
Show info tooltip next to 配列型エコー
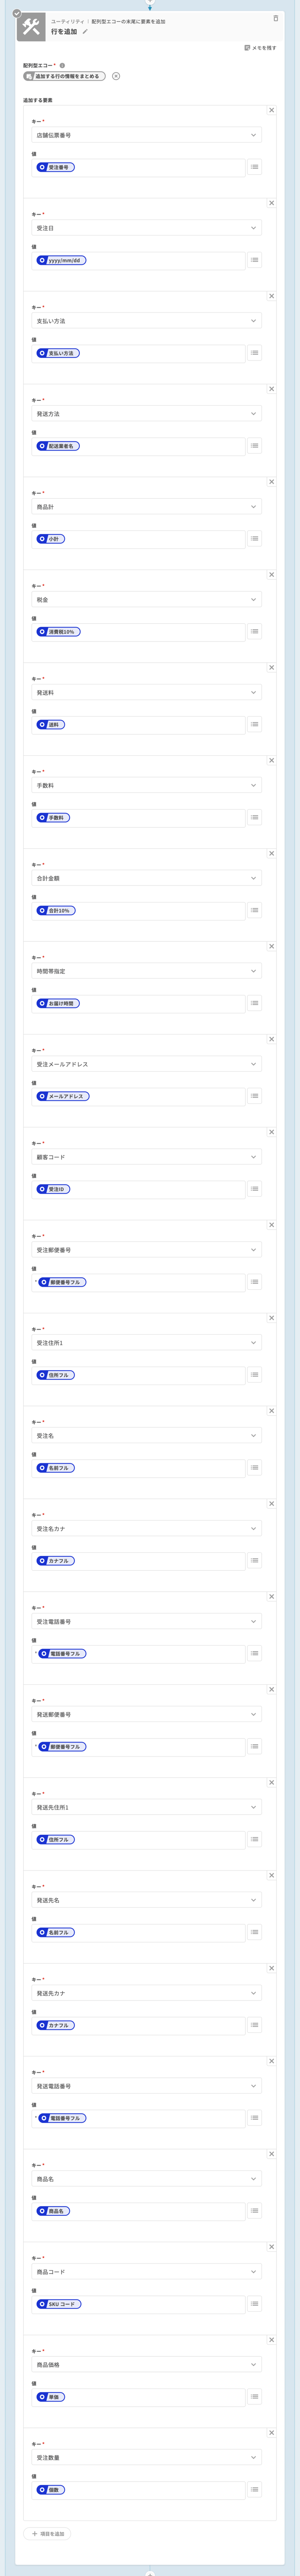point(63,66)
